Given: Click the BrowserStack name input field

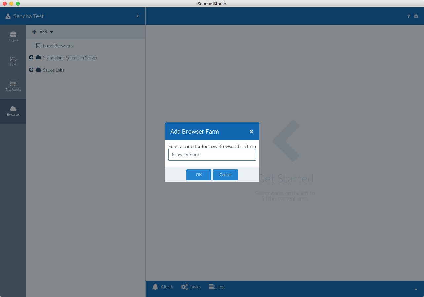Looking at the screenshot, I should coord(212,155).
